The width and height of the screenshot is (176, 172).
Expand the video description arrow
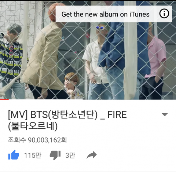[x=165, y=115]
